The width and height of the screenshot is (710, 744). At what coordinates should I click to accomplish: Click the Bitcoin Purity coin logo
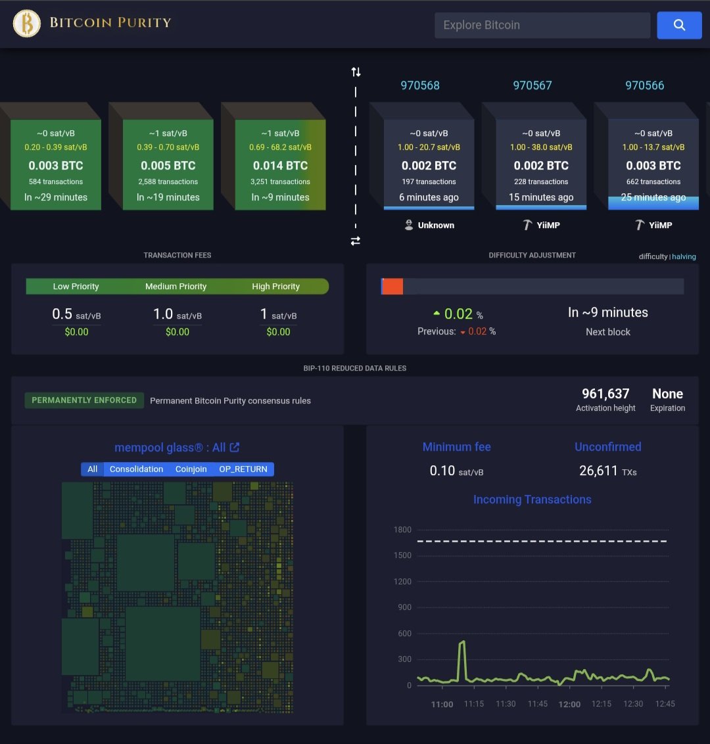pyautogui.click(x=26, y=23)
